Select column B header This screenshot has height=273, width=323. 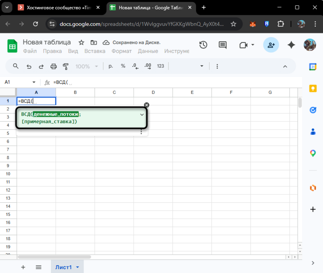(75, 92)
